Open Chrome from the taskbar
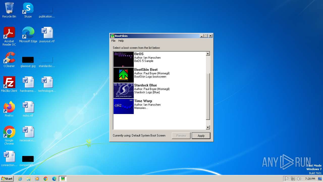Image resolution: width=323 pixels, height=182 pixels. (46, 179)
